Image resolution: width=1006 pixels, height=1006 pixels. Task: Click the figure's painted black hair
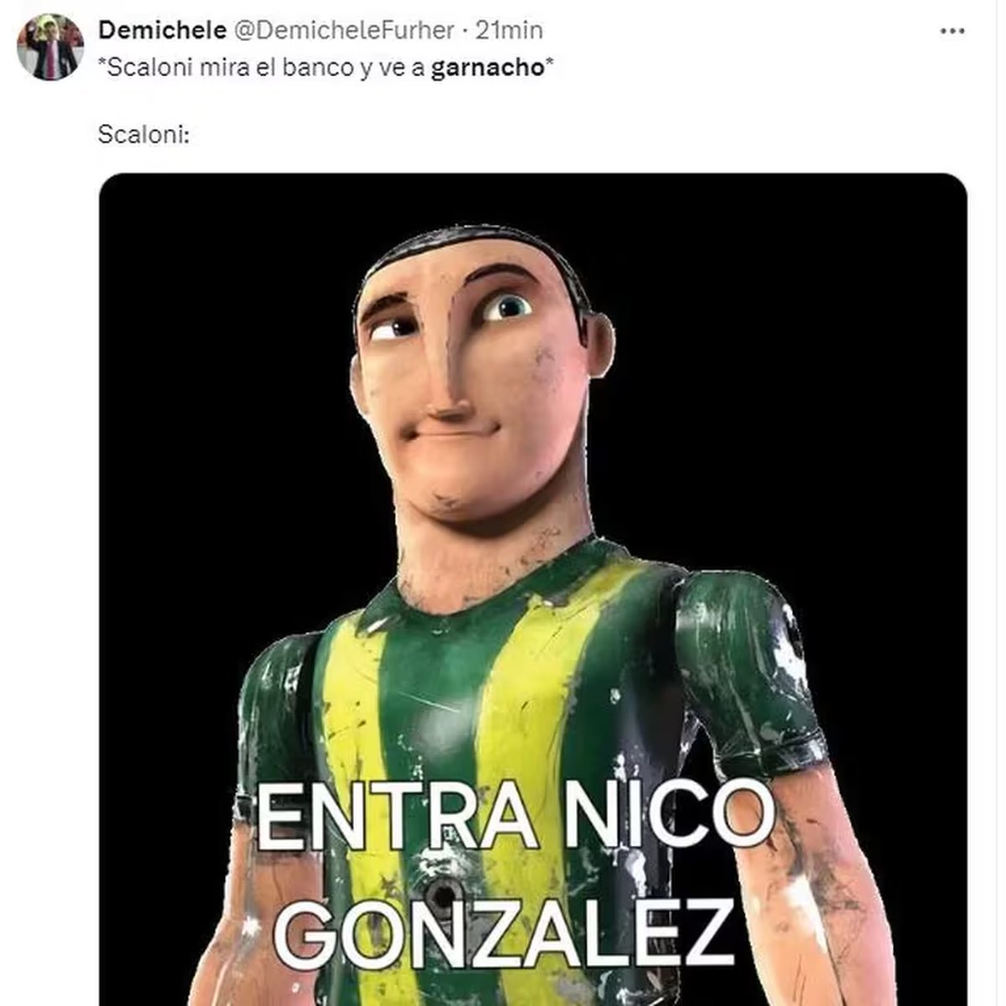tap(469, 241)
